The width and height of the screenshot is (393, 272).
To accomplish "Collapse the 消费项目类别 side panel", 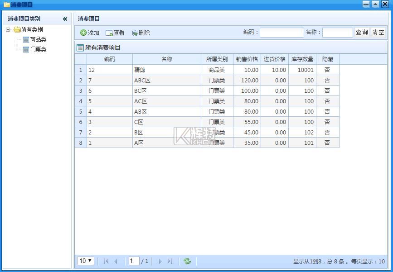I will [65, 19].
